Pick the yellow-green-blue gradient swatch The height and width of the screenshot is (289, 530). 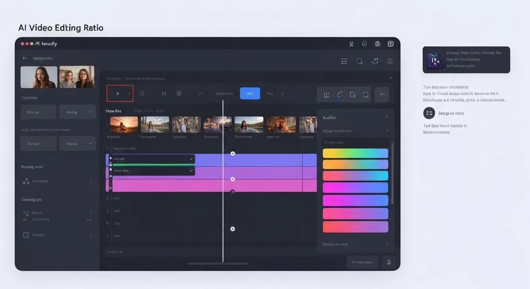tap(355, 153)
